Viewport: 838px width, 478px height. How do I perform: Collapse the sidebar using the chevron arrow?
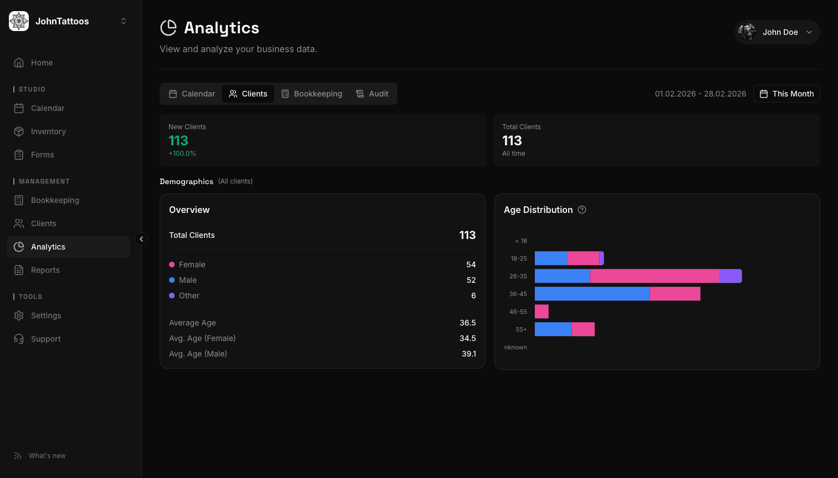(142, 238)
